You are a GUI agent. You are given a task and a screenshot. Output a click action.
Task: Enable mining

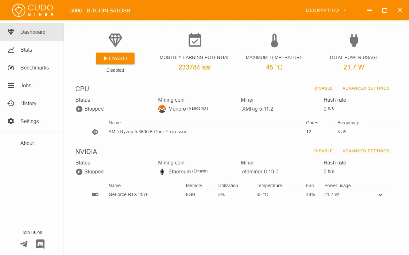click(x=115, y=58)
